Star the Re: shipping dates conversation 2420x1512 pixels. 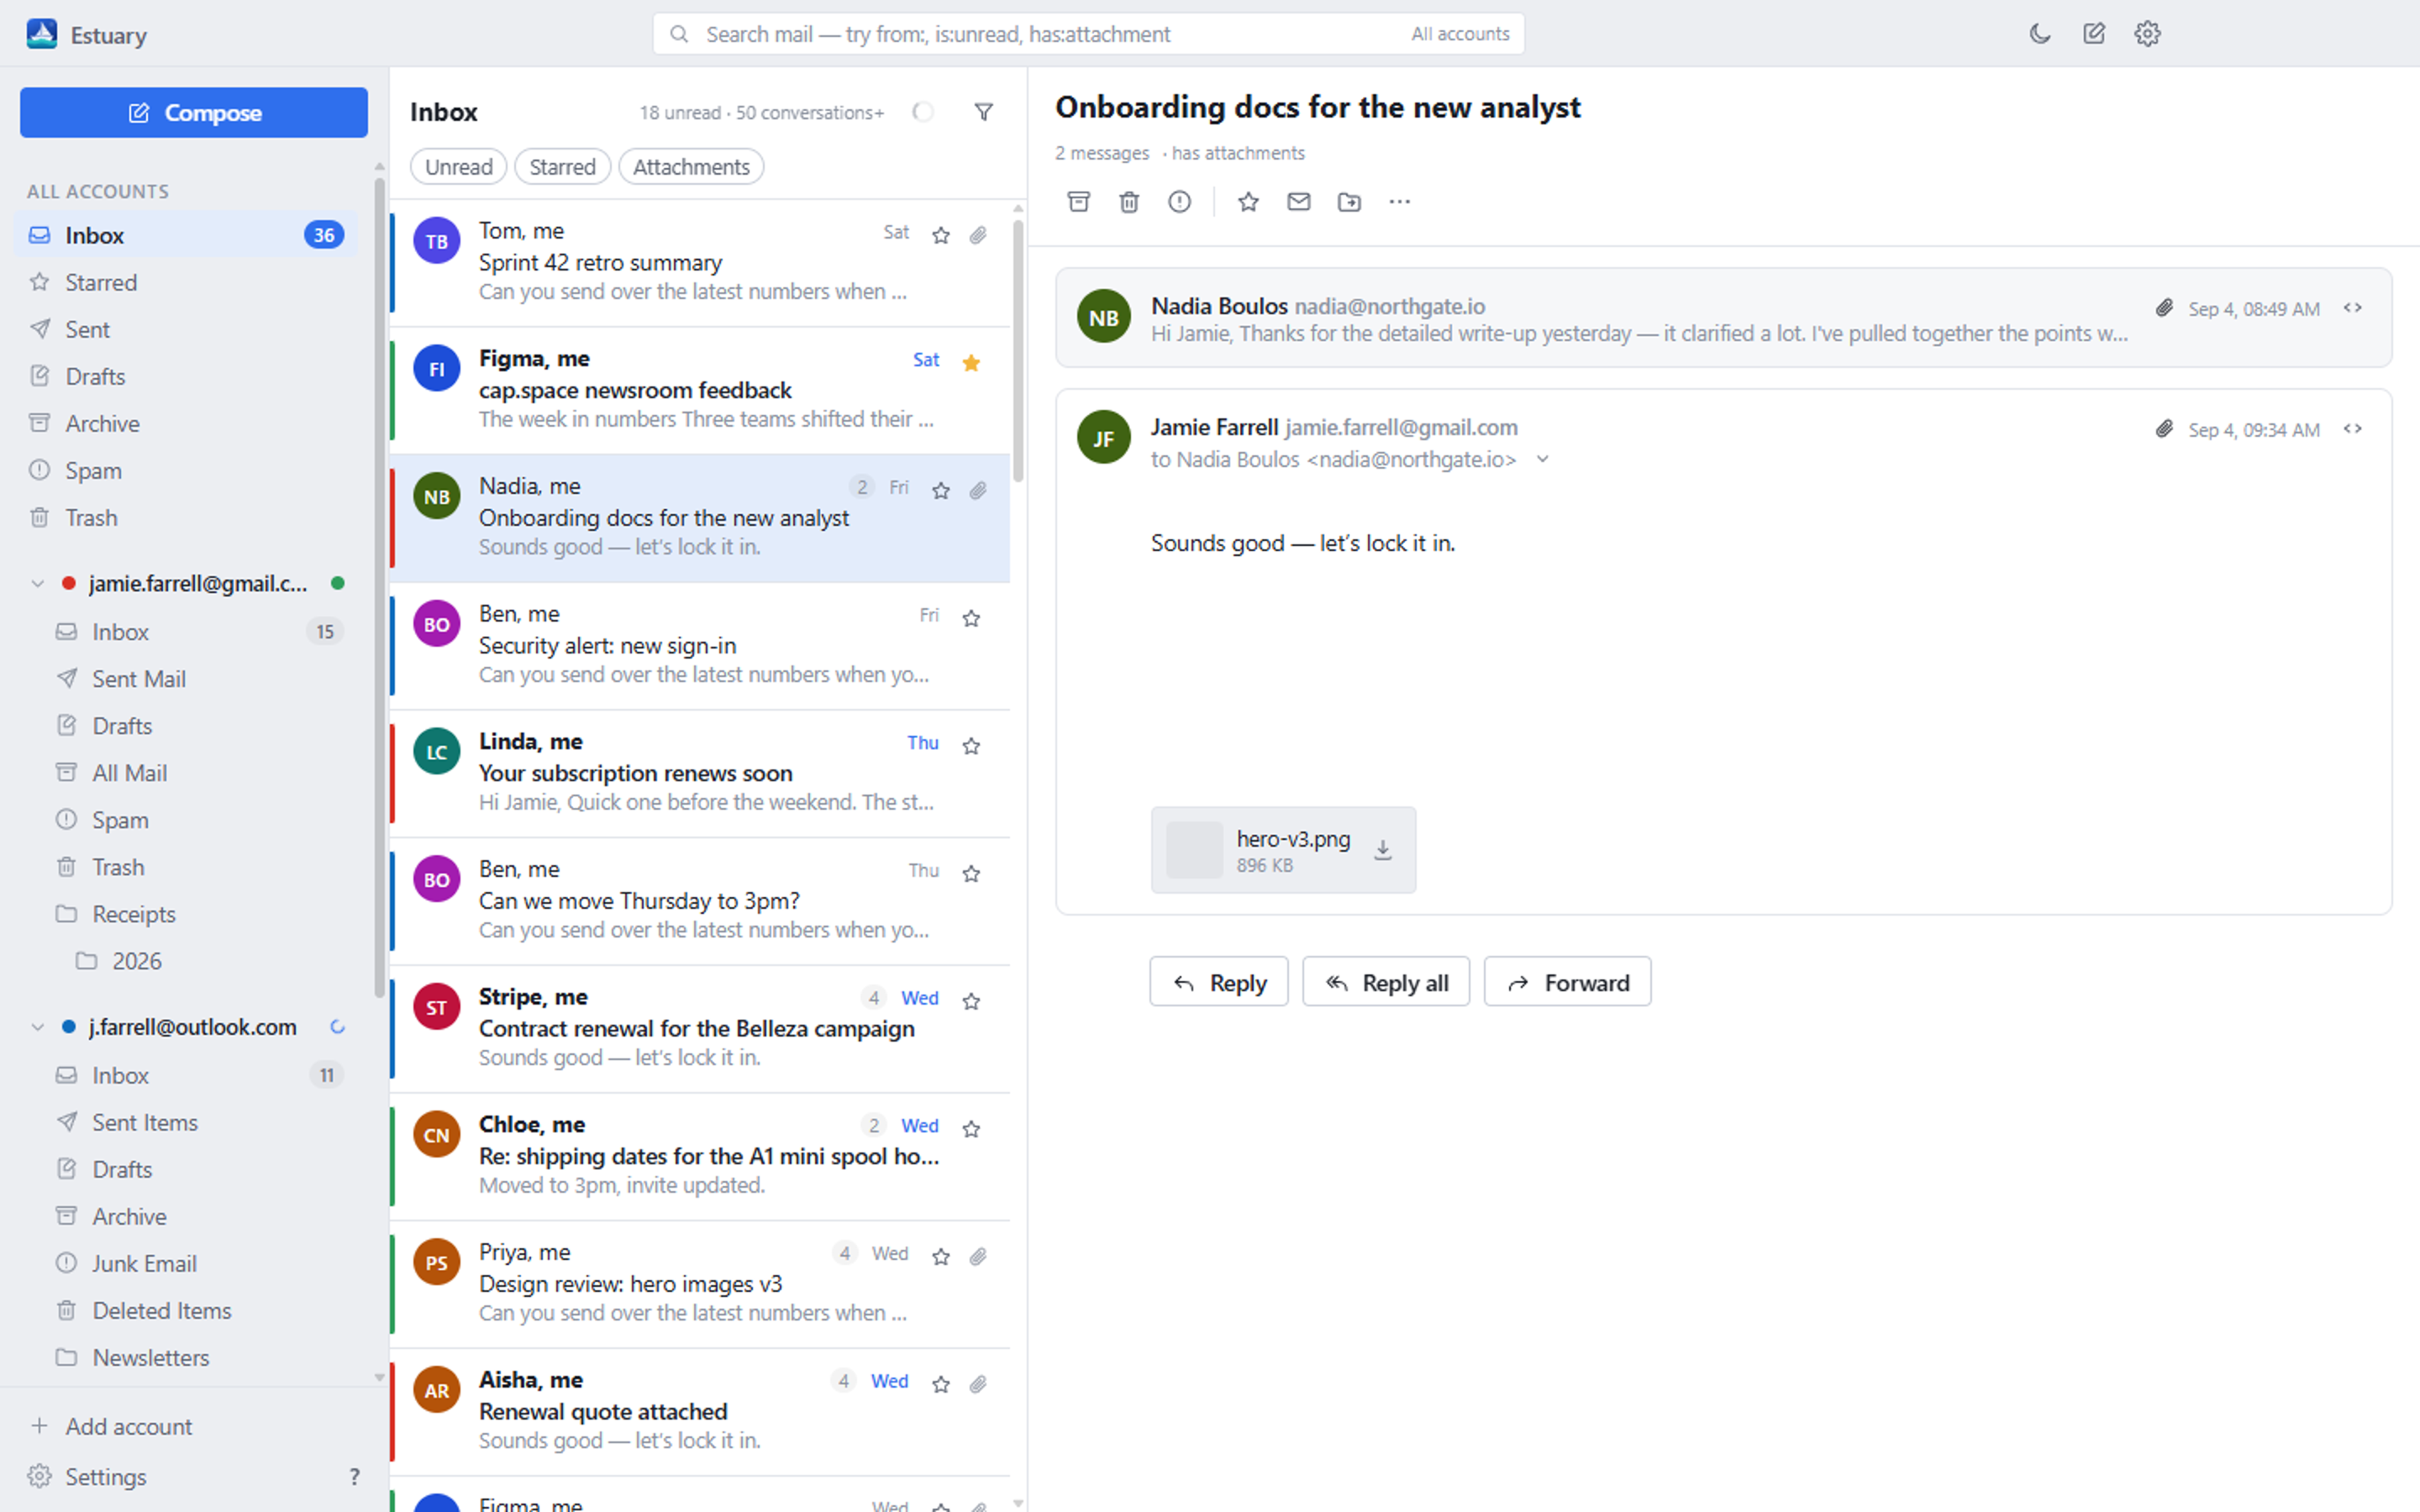click(x=971, y=1128)
